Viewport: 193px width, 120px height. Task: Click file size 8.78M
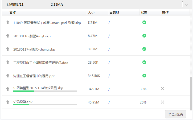93,23
